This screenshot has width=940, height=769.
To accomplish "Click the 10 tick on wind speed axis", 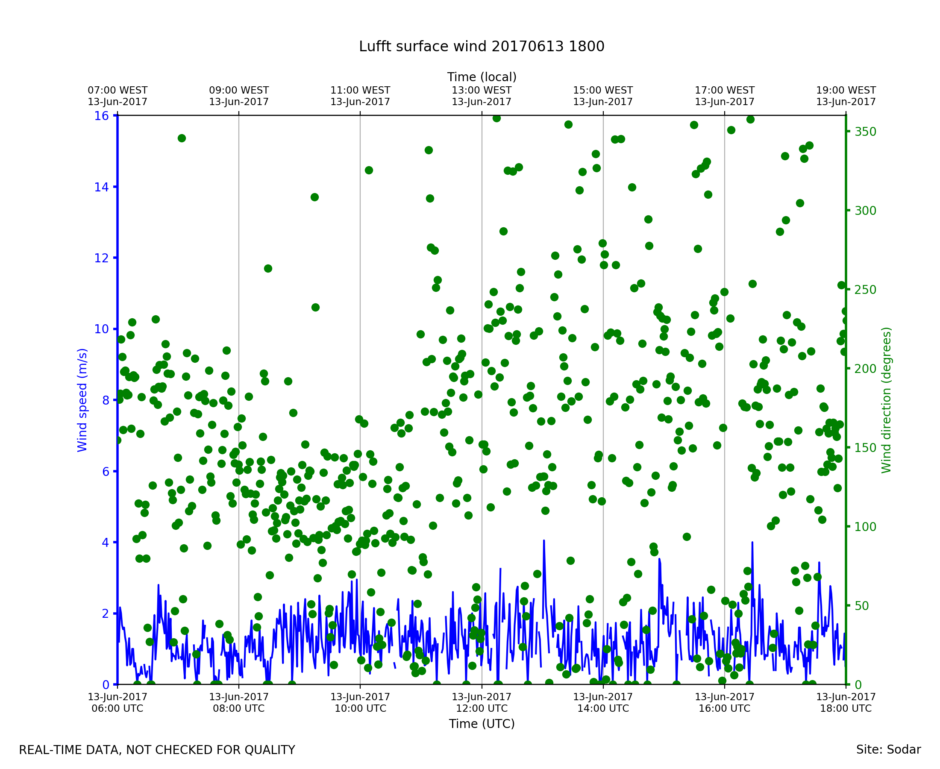I will tap(101, 329).
